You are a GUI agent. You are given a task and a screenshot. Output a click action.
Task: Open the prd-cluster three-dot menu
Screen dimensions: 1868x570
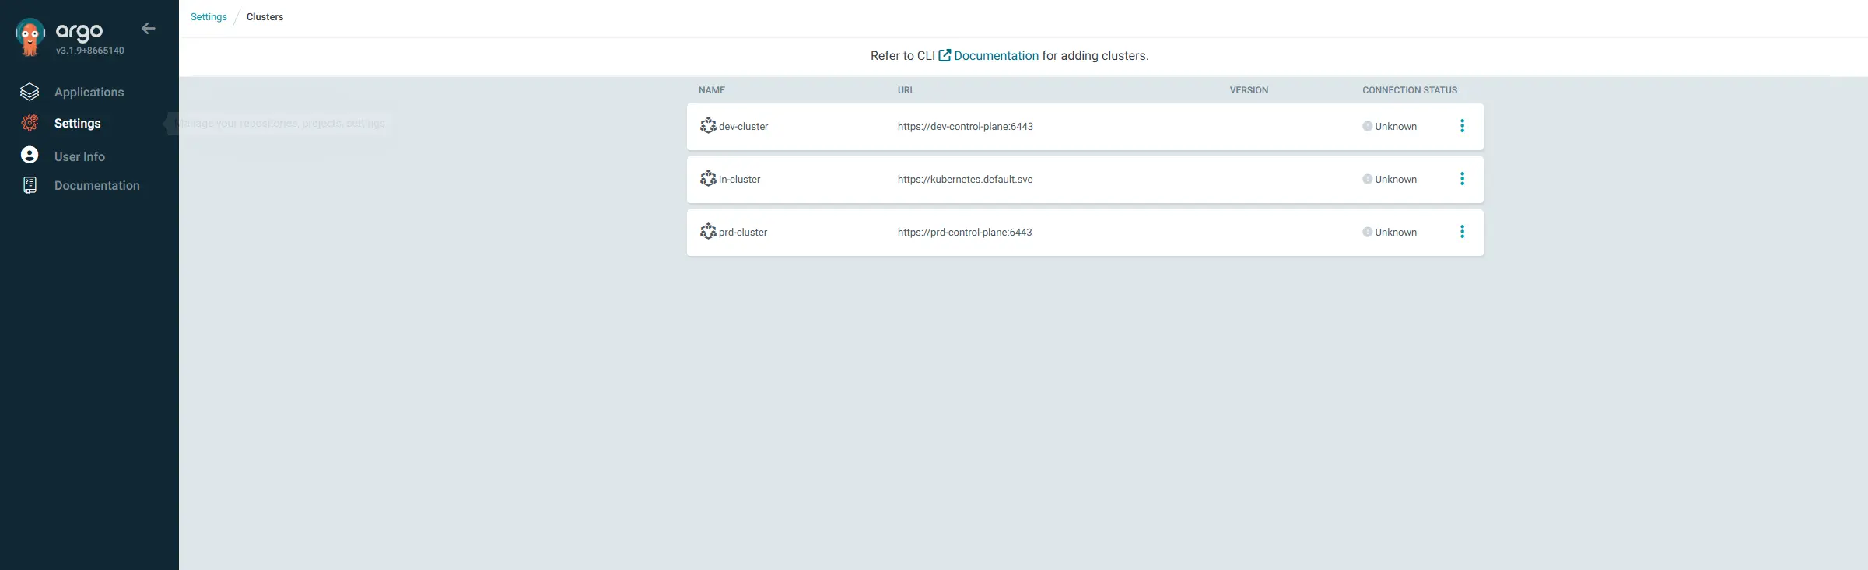tap(1462, 232)
